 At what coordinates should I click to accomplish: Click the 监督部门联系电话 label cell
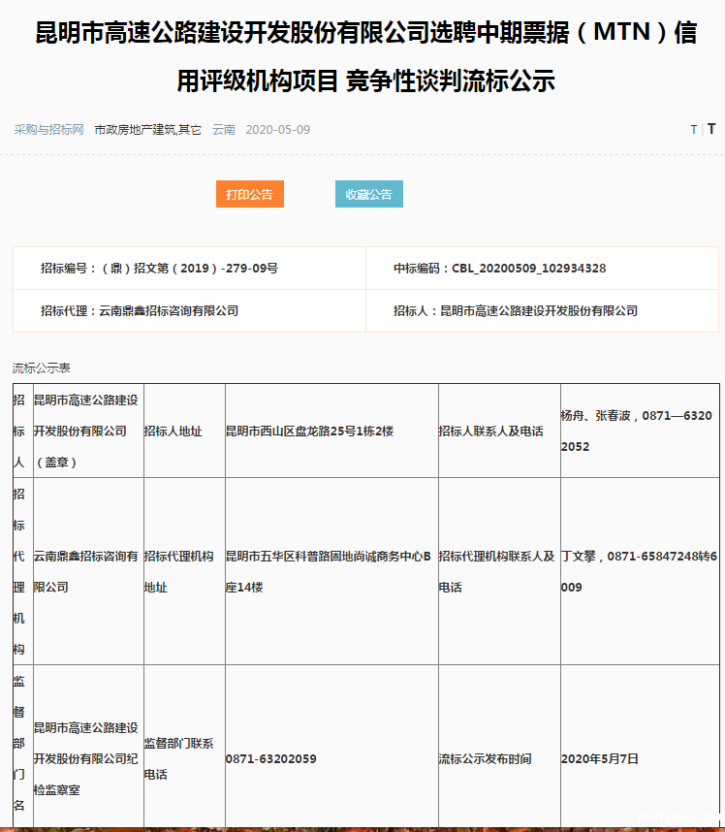[x=184, y=746]
